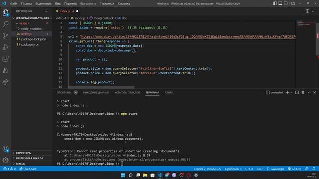The height and width of the screenshot is (179, 319).
Task: Kill terminal with the trash icon
Action: [x=303, y=93]
